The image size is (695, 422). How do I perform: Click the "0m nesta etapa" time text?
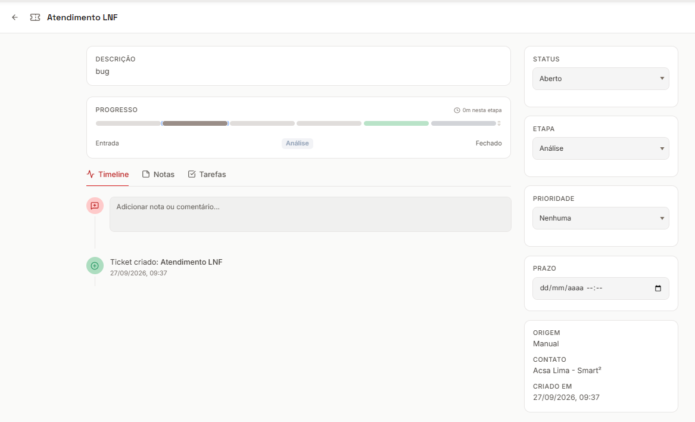482,110
